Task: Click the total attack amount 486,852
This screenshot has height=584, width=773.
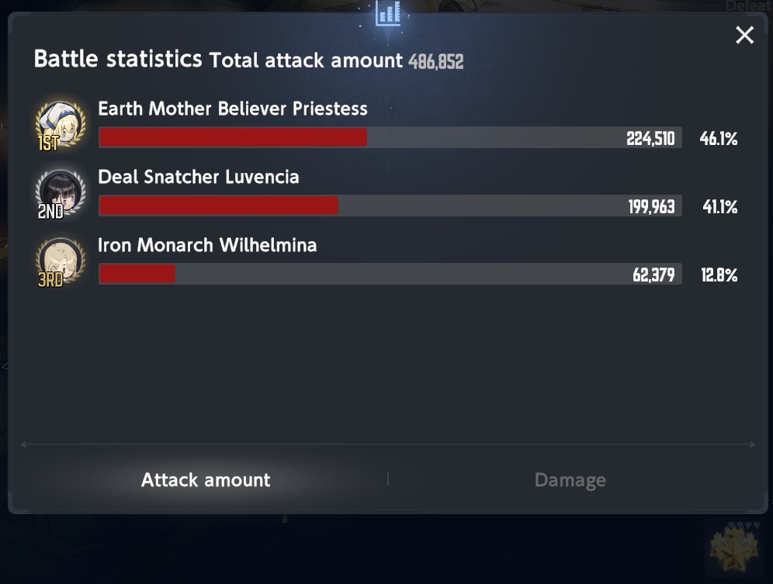Action: [x=436, y=61]
